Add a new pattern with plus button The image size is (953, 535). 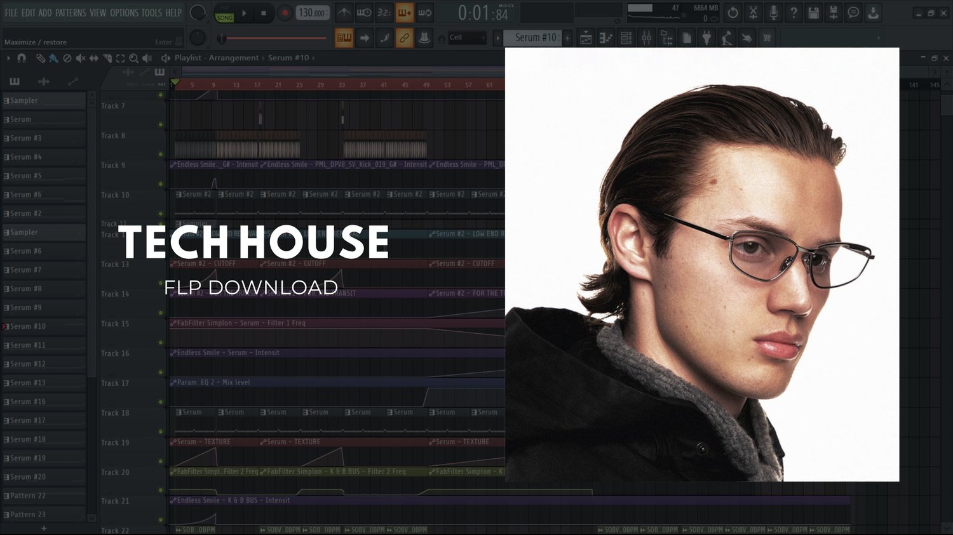pyautogui.click(x=567, y=38)
